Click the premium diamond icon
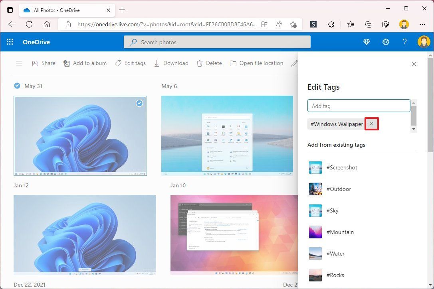434x289 pixels. pos(366,42)
